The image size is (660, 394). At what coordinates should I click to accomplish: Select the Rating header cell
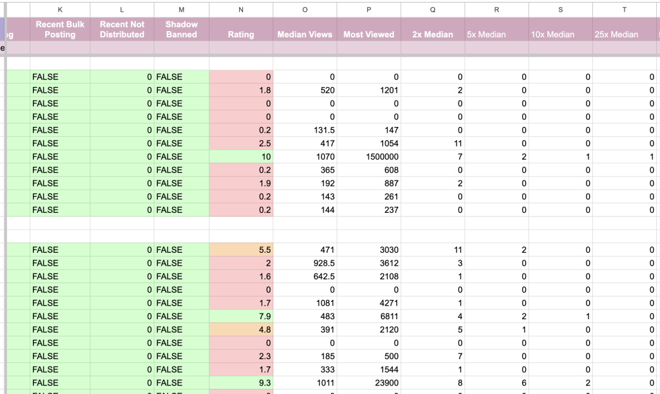click(x=241, y=34)
